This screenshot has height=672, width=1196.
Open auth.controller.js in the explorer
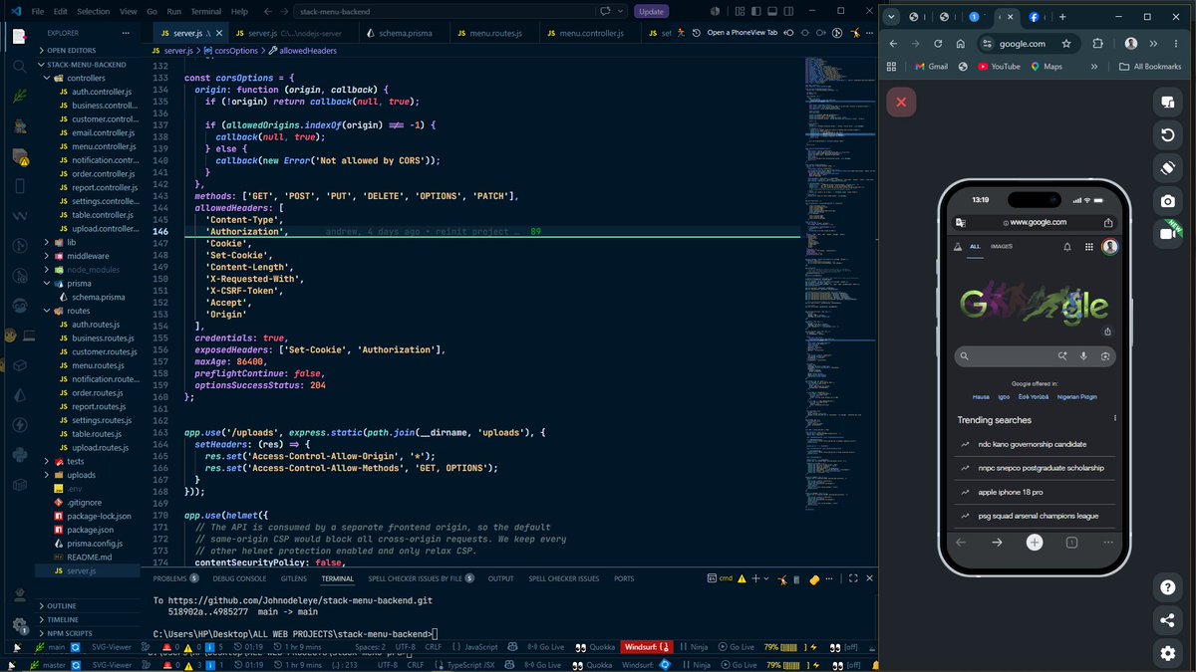[x=104, y=92]
